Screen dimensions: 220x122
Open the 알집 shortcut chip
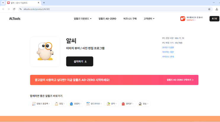tap(60, 104)
